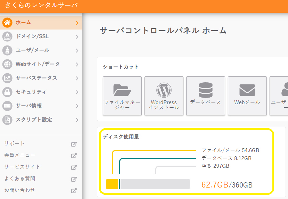Expand the ユーザ/メール chevron

tap(77, 50)
